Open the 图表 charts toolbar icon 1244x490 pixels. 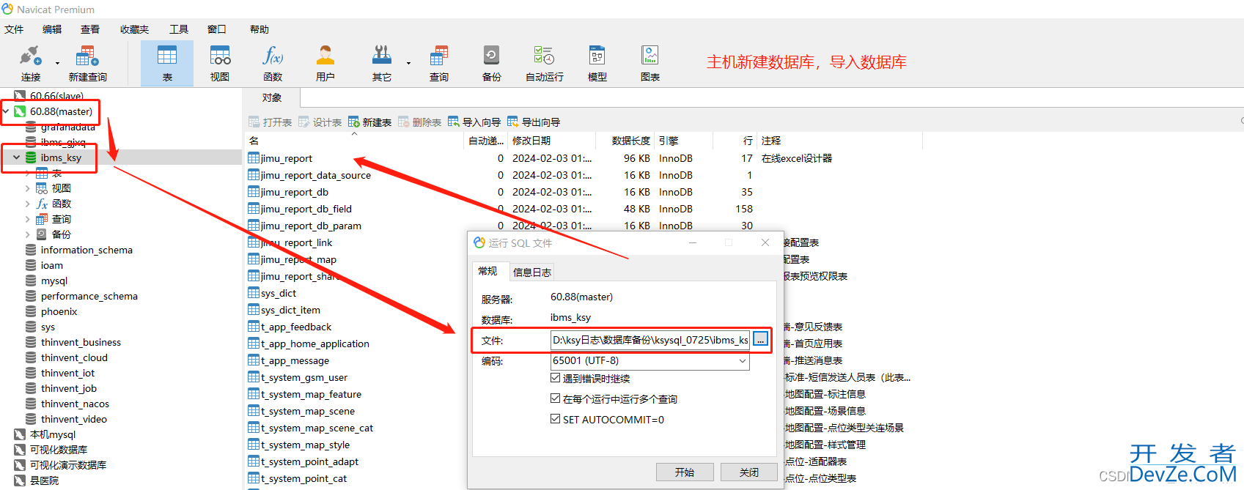[650, 64]
